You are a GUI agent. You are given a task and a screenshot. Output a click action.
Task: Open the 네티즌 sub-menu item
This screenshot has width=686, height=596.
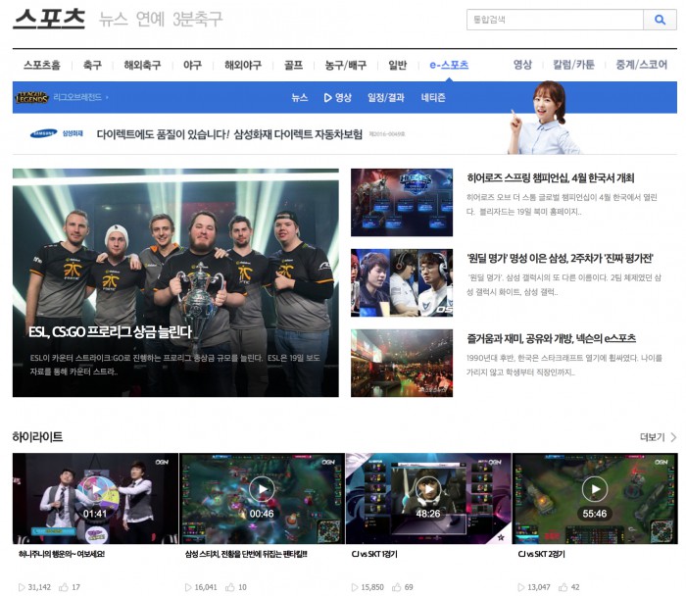(433, 97)
